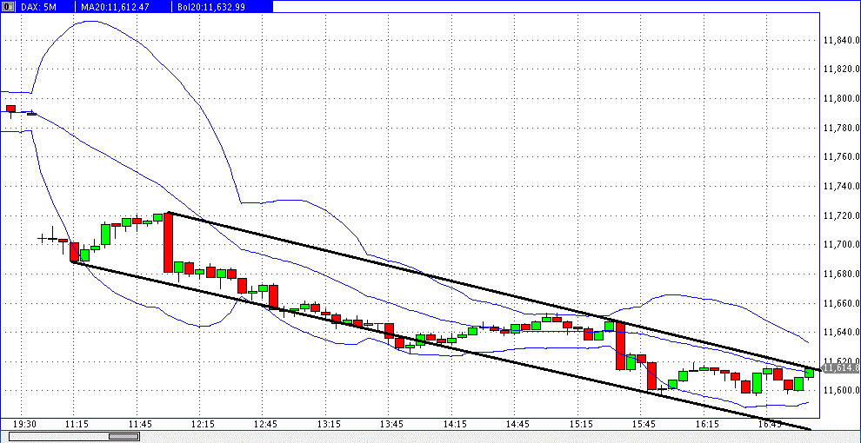
Task: Click the 12:45 time axis label
Action: click(266, 425)
